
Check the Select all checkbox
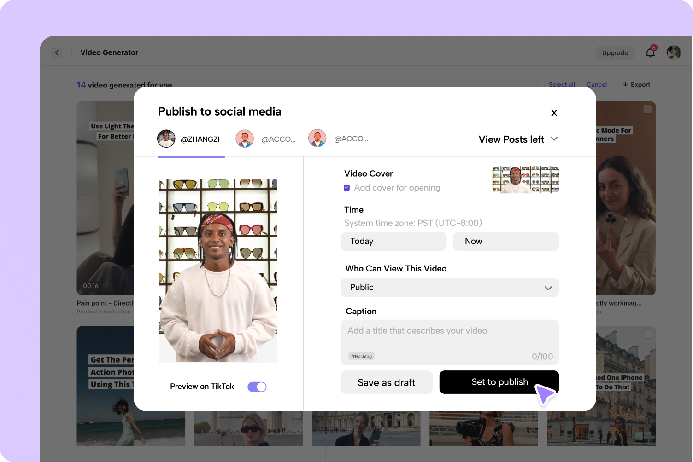[541, 85]
